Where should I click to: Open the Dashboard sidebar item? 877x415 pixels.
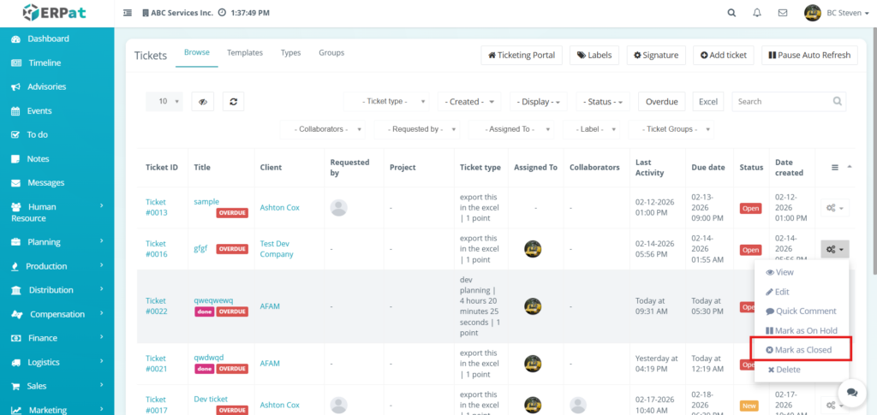[48, 39]
